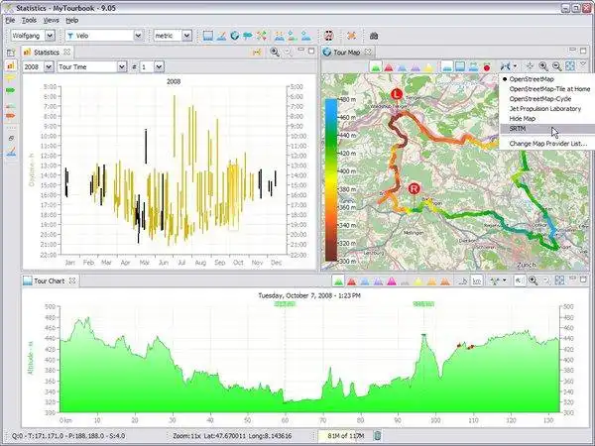Open the Tour Chart options dropdown arrow
Image resolution: width=595 pixels, height=446 pixels.
505,280
